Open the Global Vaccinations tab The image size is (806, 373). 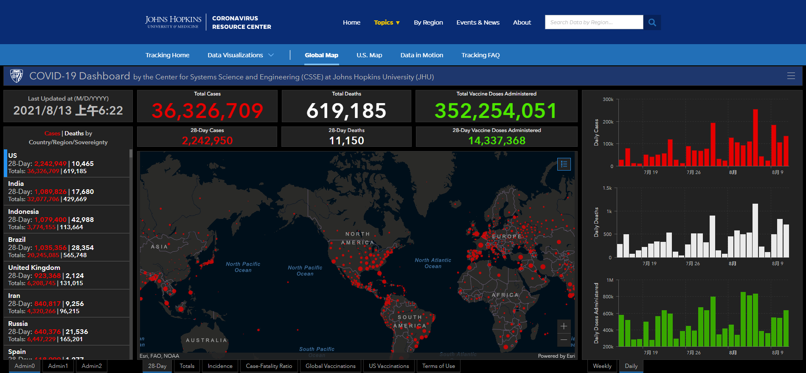tap(331, 366)
